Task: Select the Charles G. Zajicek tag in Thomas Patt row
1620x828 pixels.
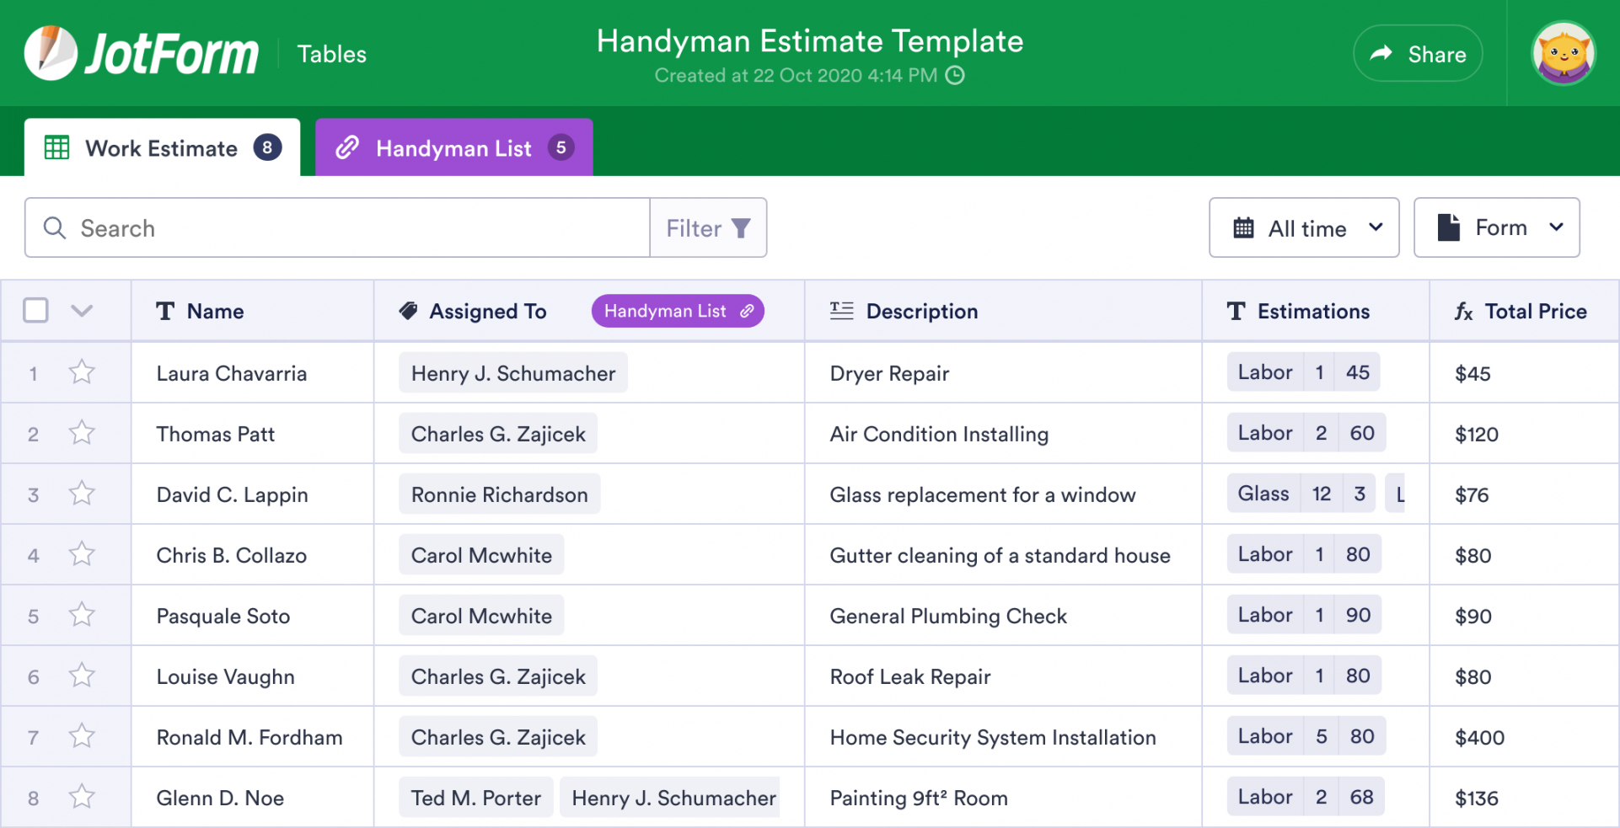Action: [498, 434]
